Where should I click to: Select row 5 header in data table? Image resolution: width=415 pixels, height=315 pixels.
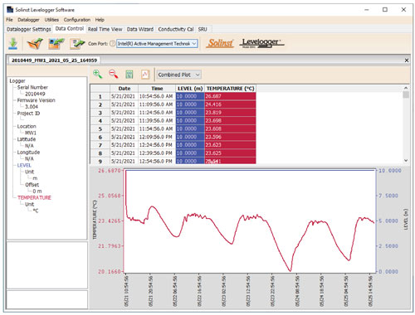[100, 129]
